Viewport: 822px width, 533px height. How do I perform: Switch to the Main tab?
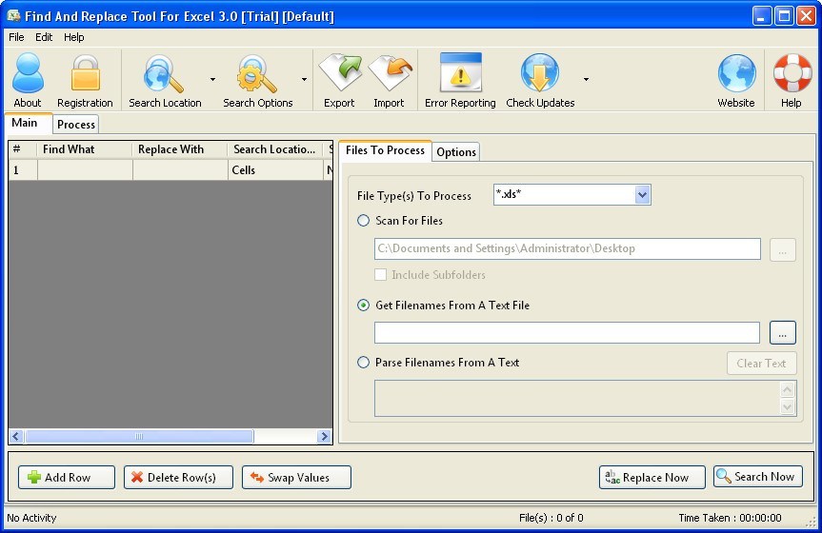point(29,123)
